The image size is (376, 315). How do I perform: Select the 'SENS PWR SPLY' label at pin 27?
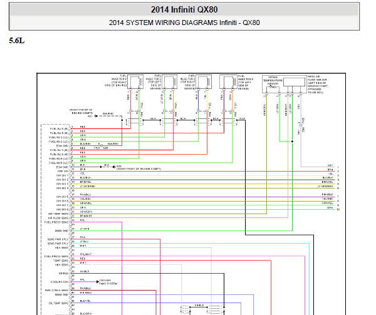(58, 239)
